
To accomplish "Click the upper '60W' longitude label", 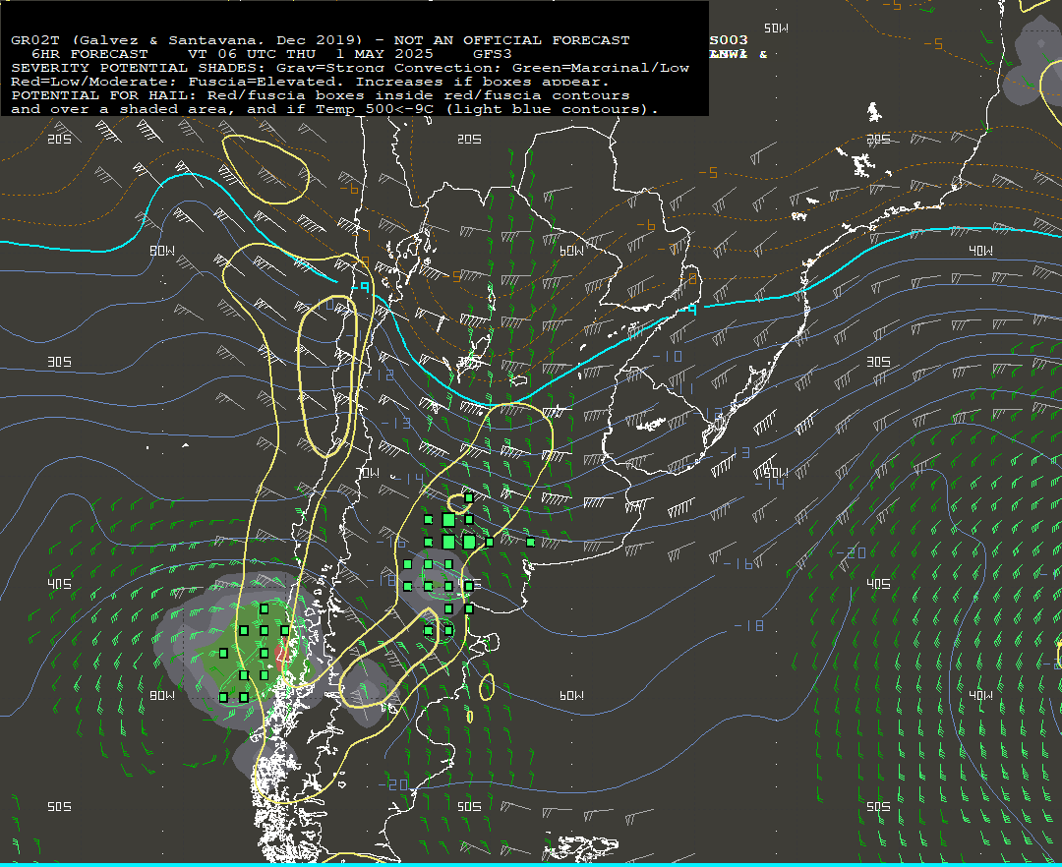I will pyautogui.click(x=571, y=251).
